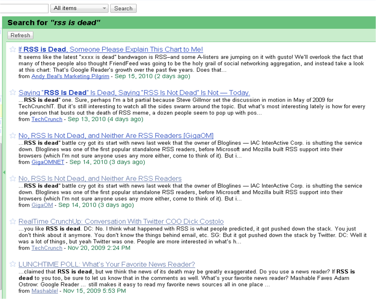The height and width of the screenshot is (299, 376).
Task: Open the 'All items' dropdown
Action: pyautogui.click(x=79, y=8)
